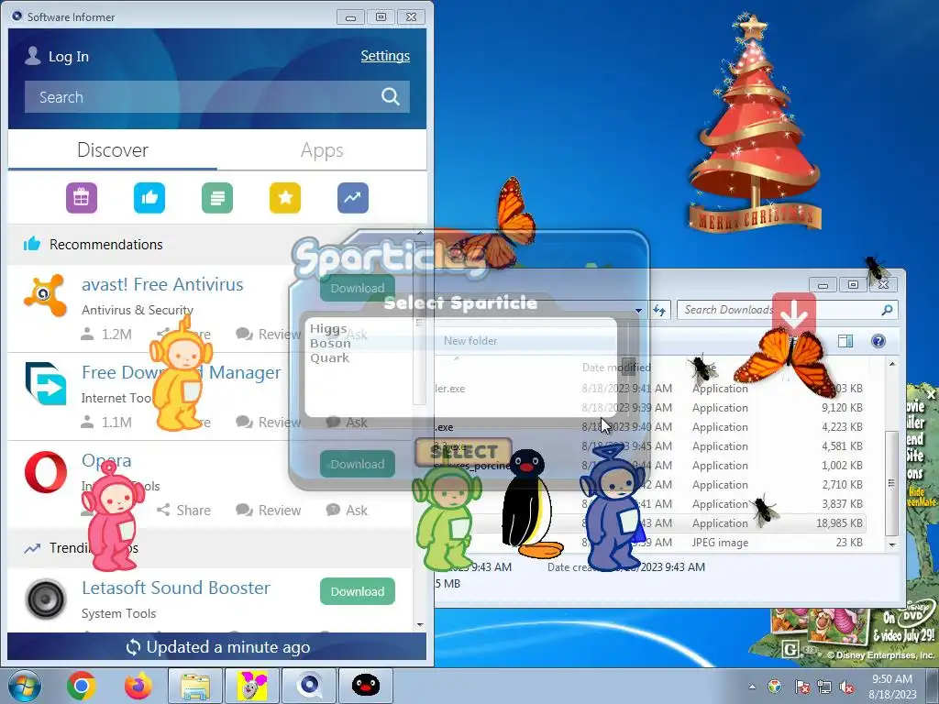This screenshot has height=704, width=939.
Task: Open the Windows Start button
Action: click(x=25, y=686)
